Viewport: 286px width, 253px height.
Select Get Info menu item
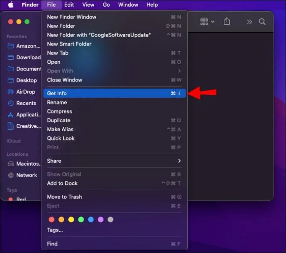coord(114,93)
